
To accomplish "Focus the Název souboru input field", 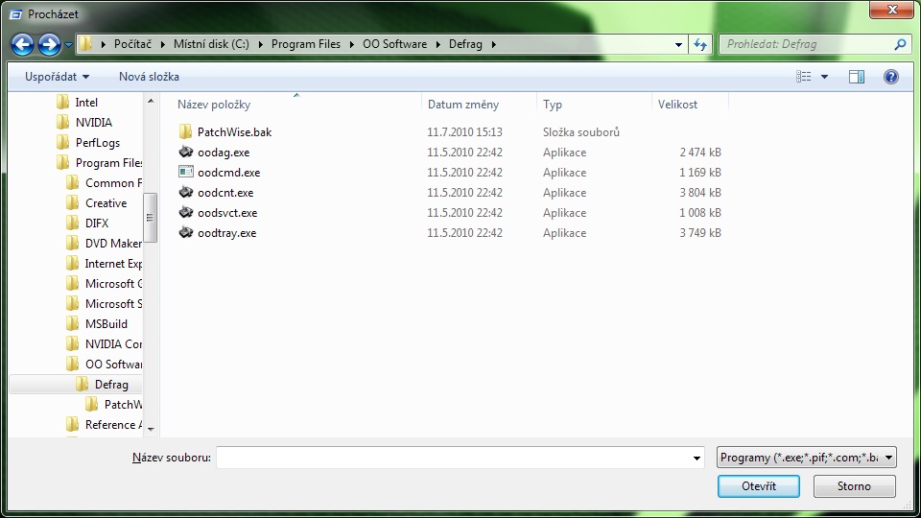I will pyautogui.click(x=452, y=458).
